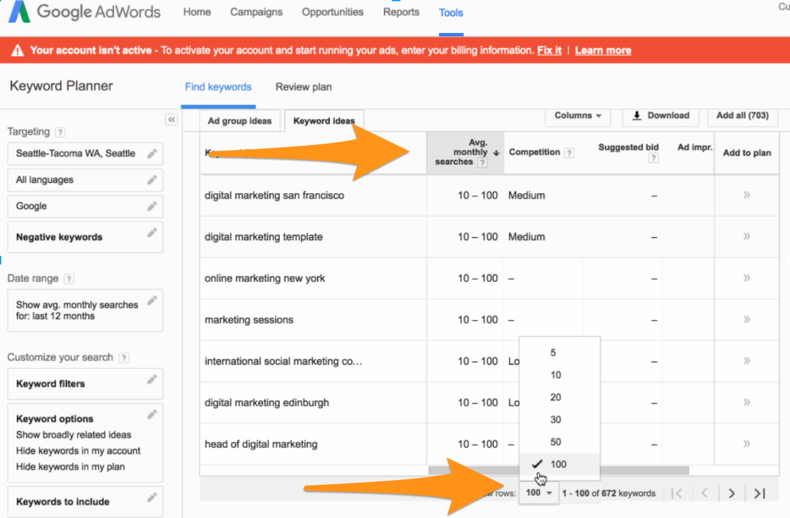Viewport: 790px width, 518px height.
Task: Add 'international social marketing co...' to plan
Action: [x=747, y=361]
